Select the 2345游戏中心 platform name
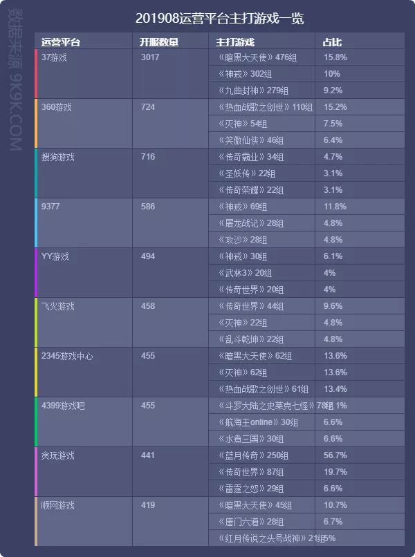The height and width of the screenshot is (557, 415). point(67,356)
